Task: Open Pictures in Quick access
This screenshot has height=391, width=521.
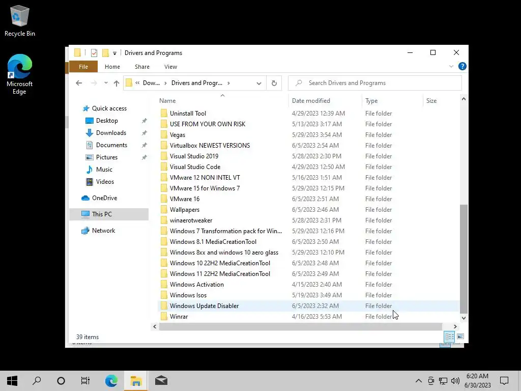Action: (x=107, y=157)
